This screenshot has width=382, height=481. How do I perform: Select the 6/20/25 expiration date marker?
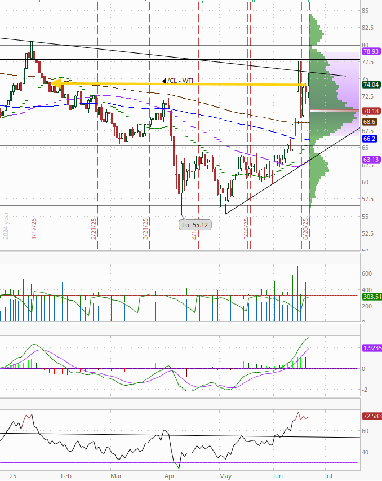click(305, 228)
